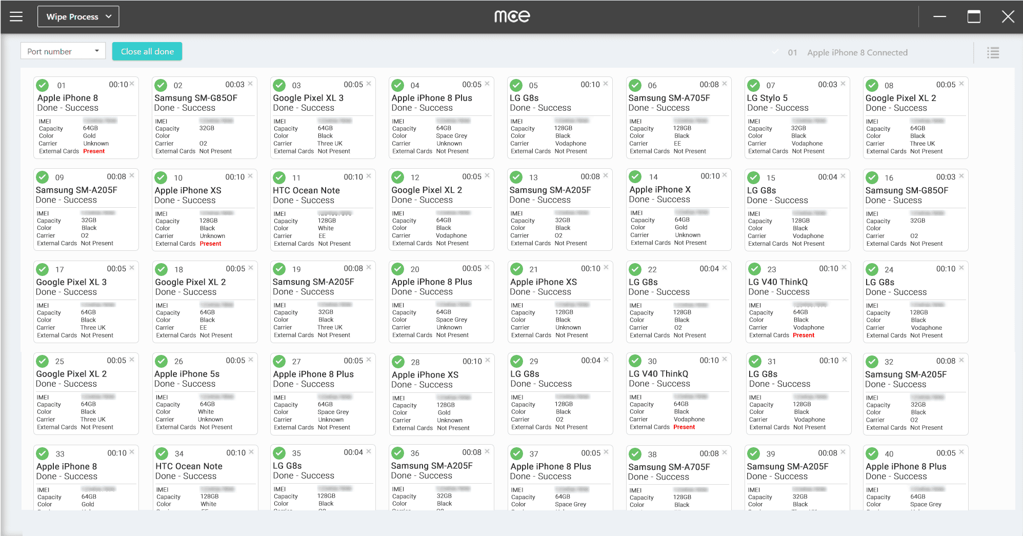Click the Done - Success status on port 06

click(659, 108)
